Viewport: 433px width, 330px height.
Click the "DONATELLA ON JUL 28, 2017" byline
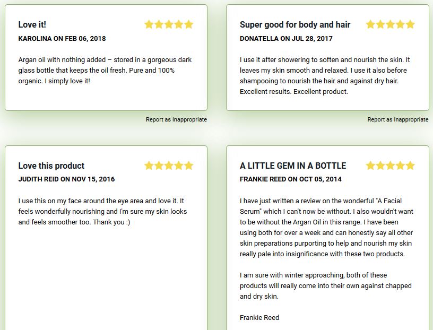[286, 39]
